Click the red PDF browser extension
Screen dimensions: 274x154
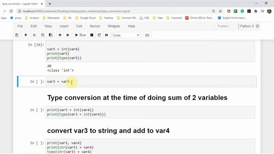[x=249, y=11]
